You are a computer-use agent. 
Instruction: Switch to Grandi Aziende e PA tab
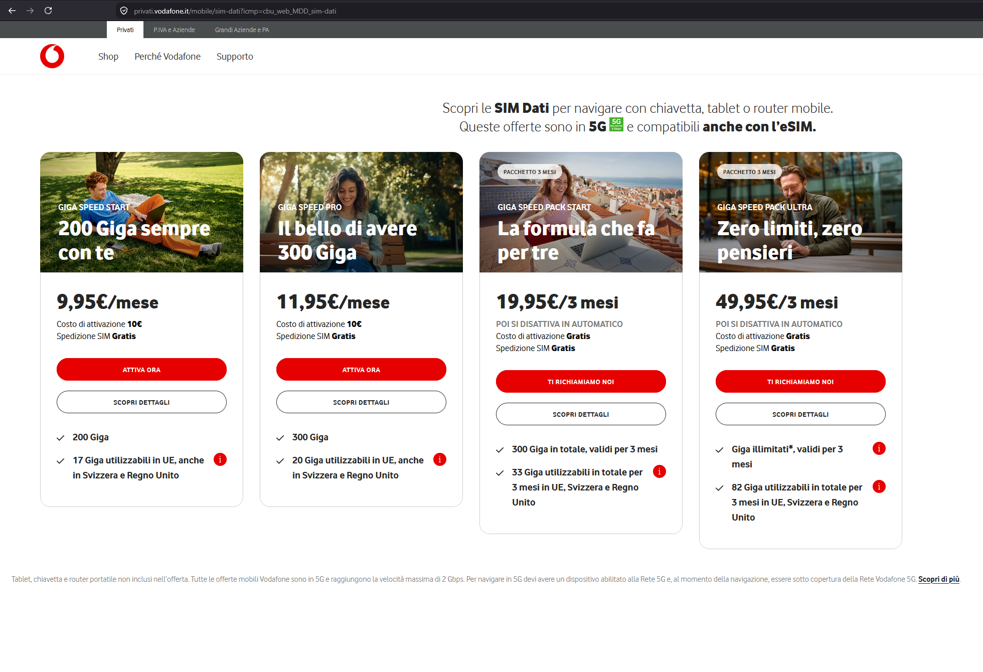[x=242, y=30]
